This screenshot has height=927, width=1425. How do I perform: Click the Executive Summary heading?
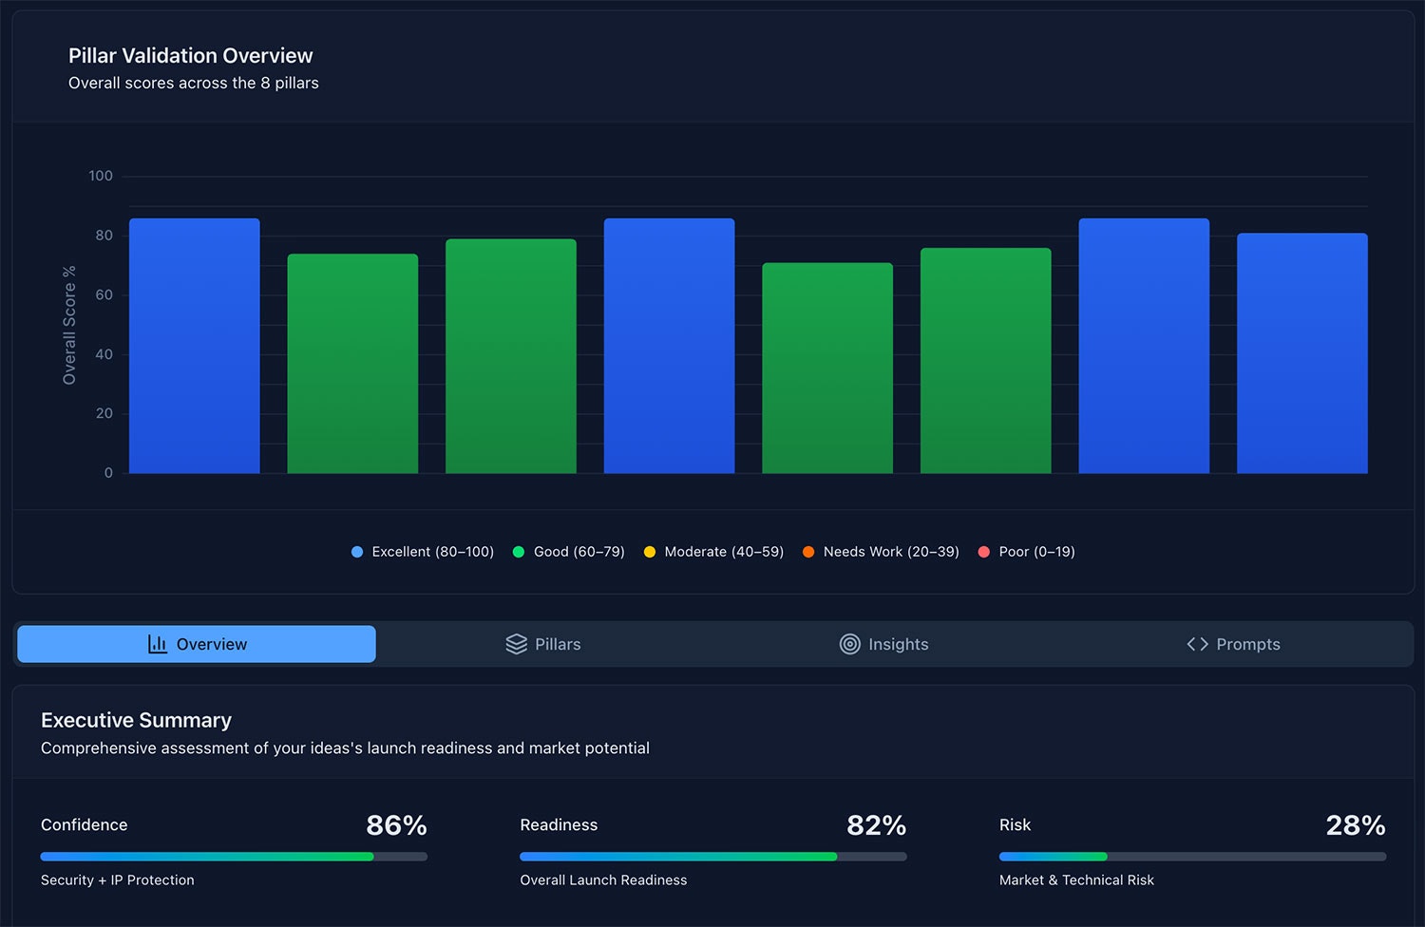click(x=135, y=720)
